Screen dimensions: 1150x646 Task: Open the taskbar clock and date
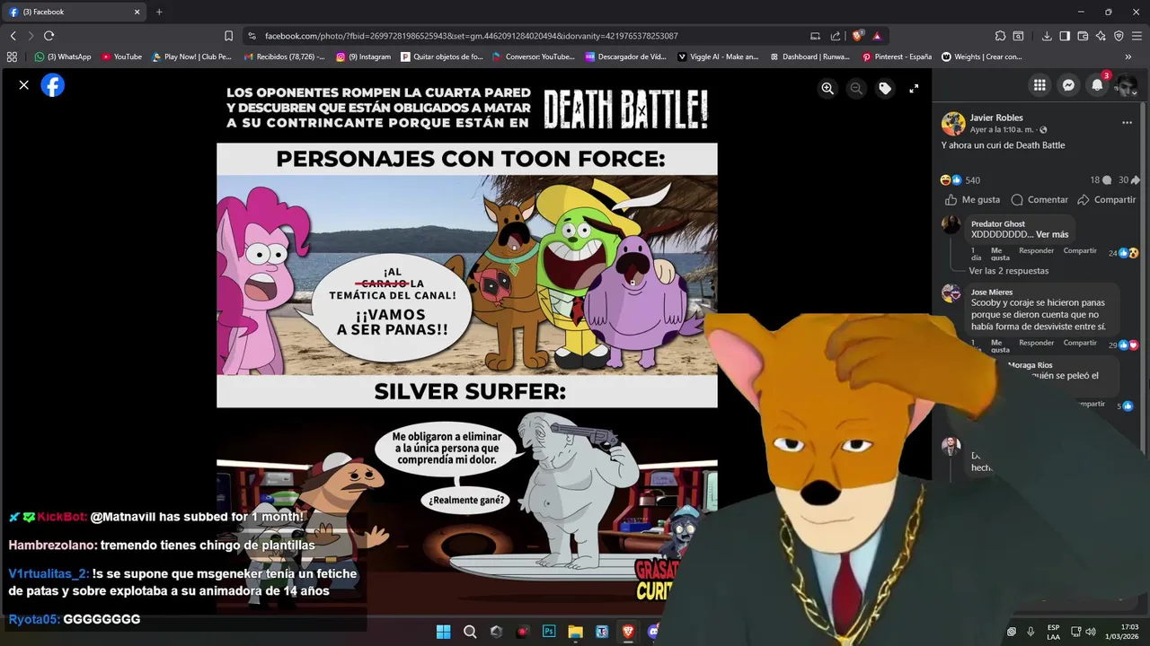(x=1122, y=632)
